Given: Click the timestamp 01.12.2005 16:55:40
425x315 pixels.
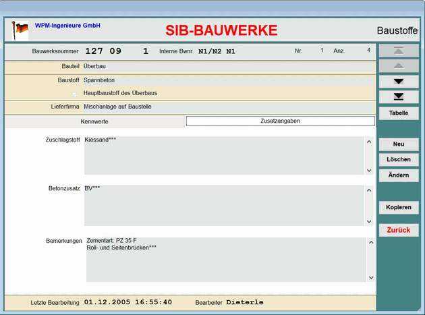Looking at the screenshot, I should 128,302.
